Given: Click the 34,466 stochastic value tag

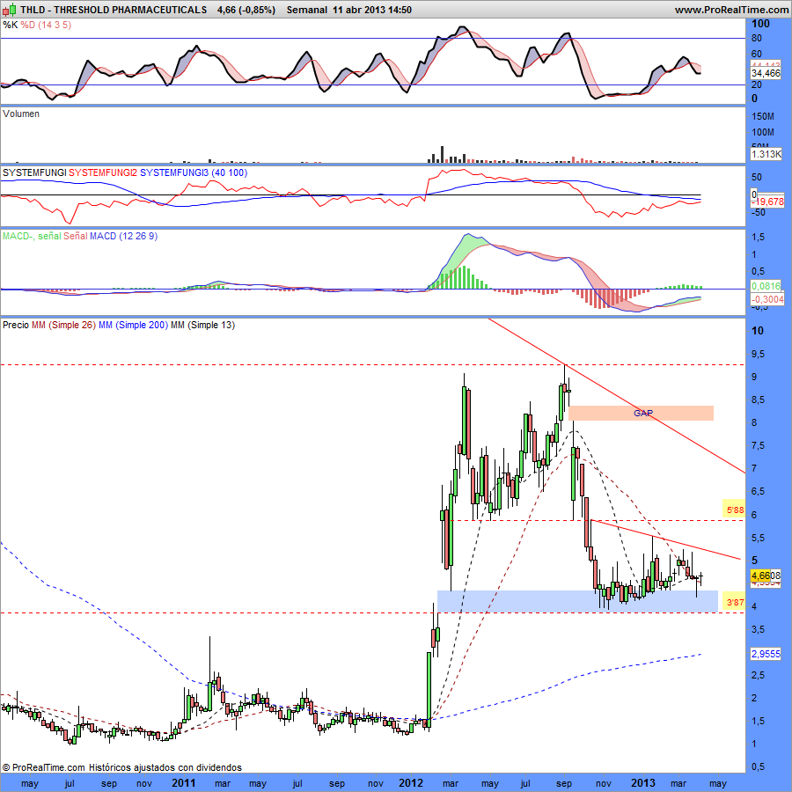Looking at the screenshot, I should click(x=766, y=73).
